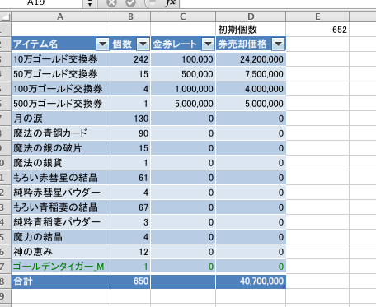Open the アイテム名 filter dropdown

[x=102, y=44]
